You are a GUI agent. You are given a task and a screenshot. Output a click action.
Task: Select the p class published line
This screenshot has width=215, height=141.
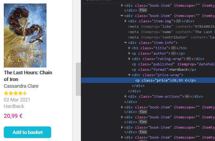click(173, 64)
